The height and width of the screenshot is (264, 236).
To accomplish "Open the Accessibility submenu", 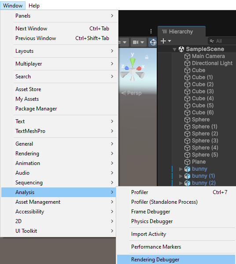I will click(59, 212).
